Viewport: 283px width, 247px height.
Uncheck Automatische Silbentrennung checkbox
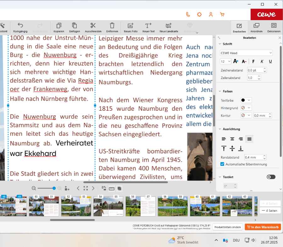(222, 164)
